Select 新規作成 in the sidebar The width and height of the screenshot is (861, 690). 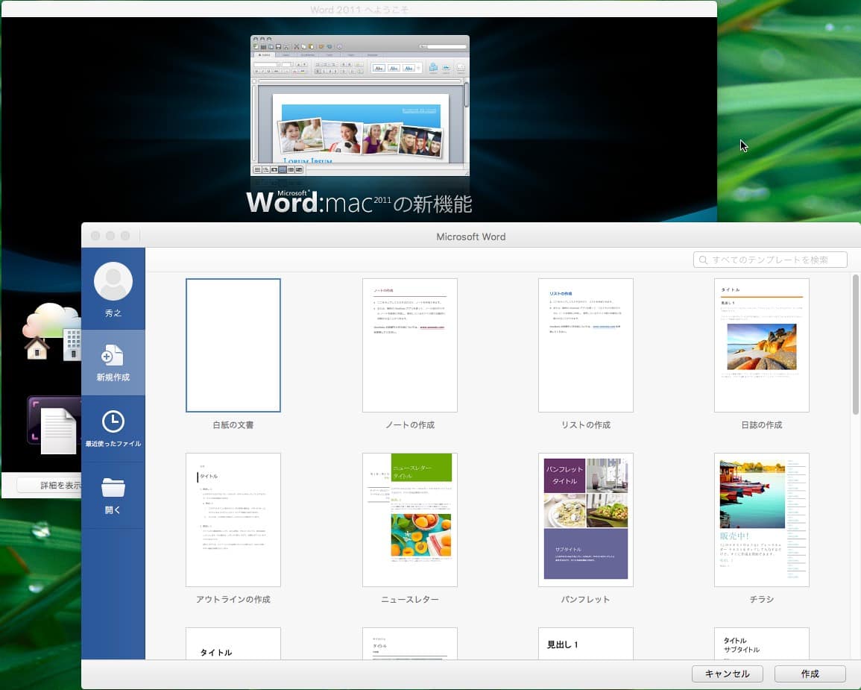tap(113, 363)
